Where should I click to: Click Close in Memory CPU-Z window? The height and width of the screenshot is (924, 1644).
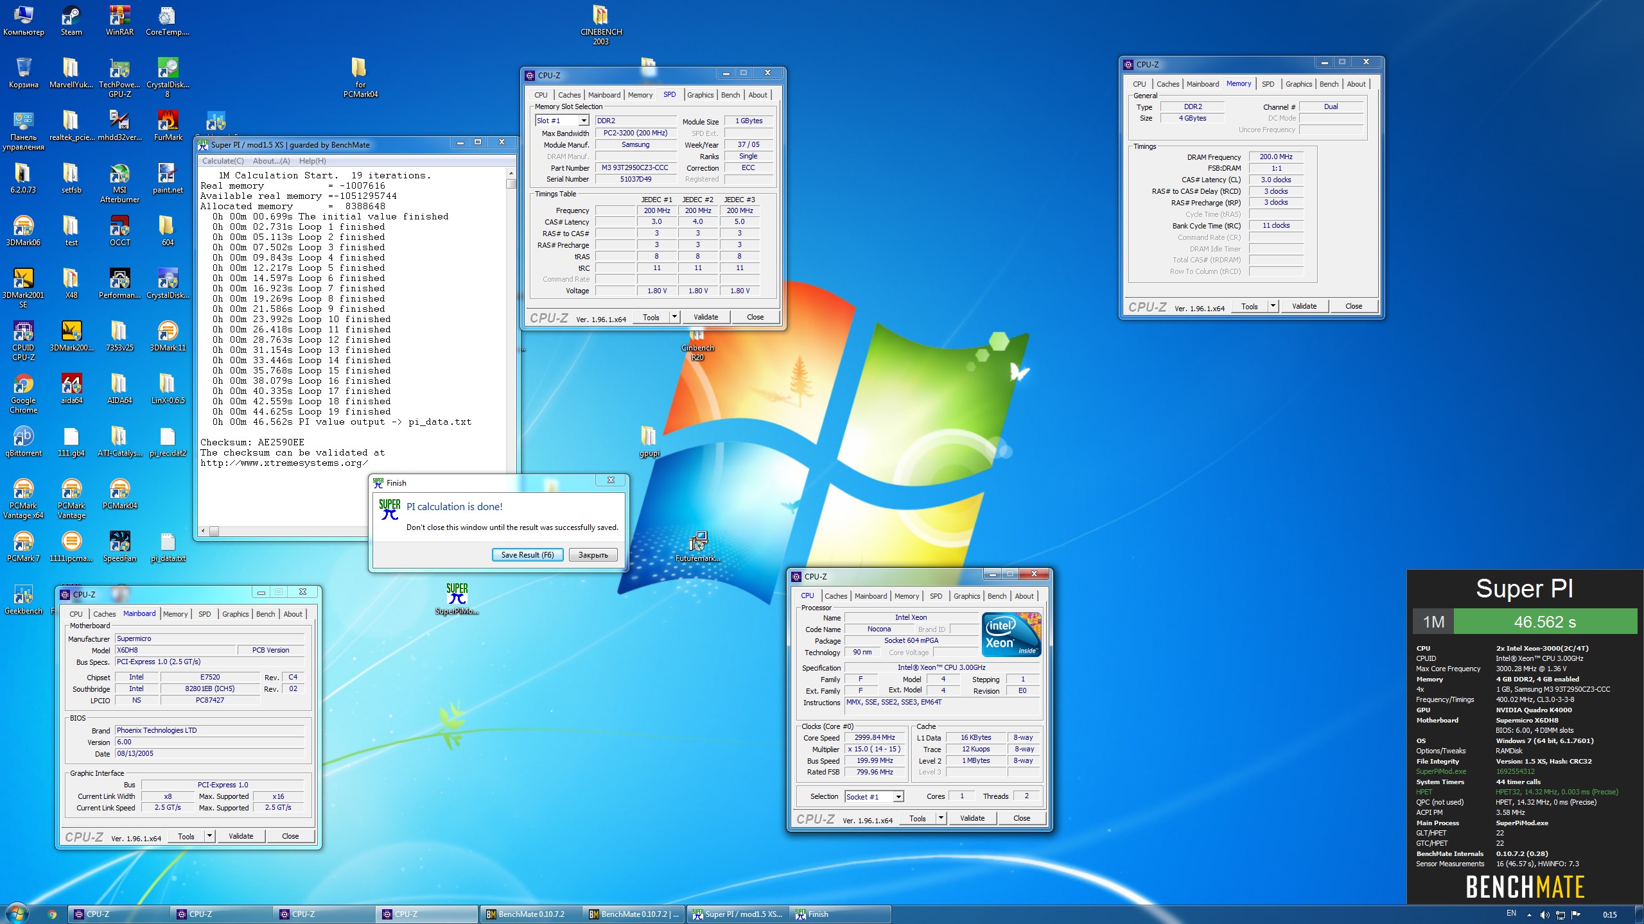pyautogui.click(x=1354, y=306)
